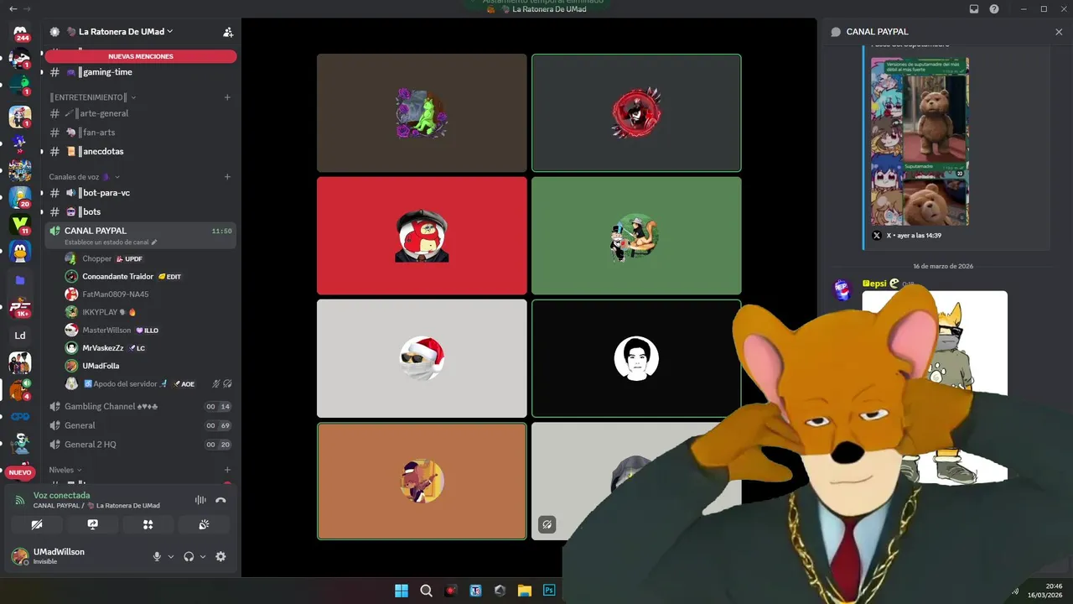Select user Conoandante Traidor
1073x604 pixels.
(x=149, y=276)
